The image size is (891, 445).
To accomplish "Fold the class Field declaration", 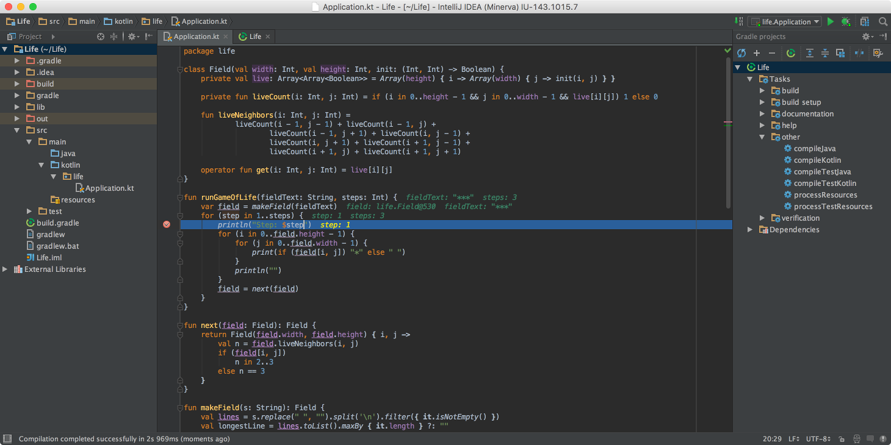I will [180, 69].
